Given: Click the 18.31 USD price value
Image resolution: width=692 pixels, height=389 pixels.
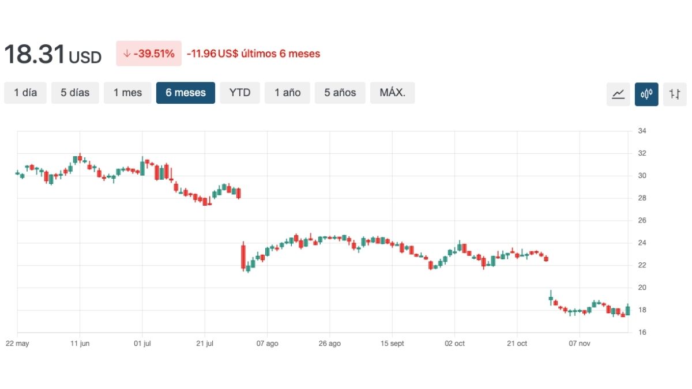Looking at the screenshot, I should click(52, 55).
